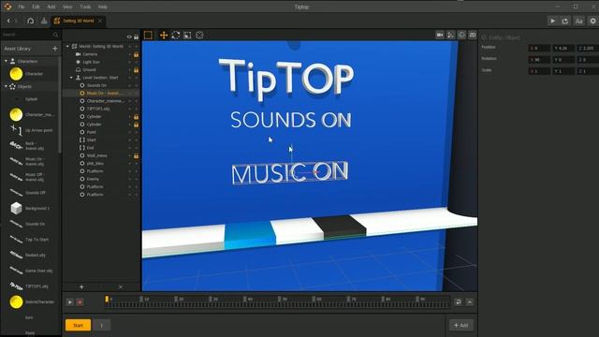Image resolution: width=599 pixels, height=337 pixels.
Task: Click the orange Start section button
Action: (x=78, y=325)
